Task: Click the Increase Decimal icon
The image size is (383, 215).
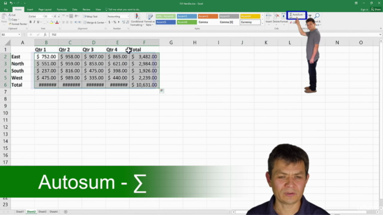Action: point(124,22)
